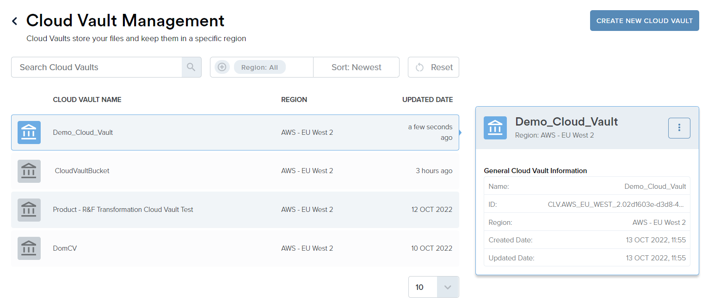Click the Demo_Cloud_Vault bank icon
Screen dimensions: 708x307
point(29,132)
